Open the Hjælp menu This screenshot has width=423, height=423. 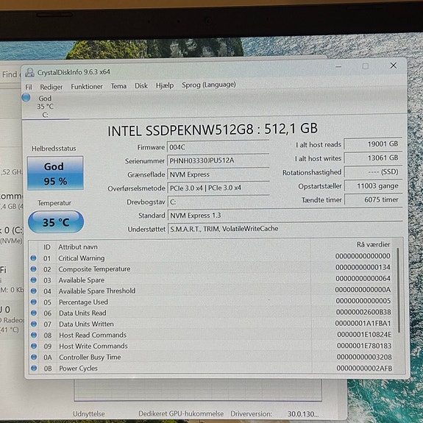click(165, 85)
